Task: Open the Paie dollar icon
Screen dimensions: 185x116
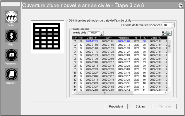Action: pos(11,36)
